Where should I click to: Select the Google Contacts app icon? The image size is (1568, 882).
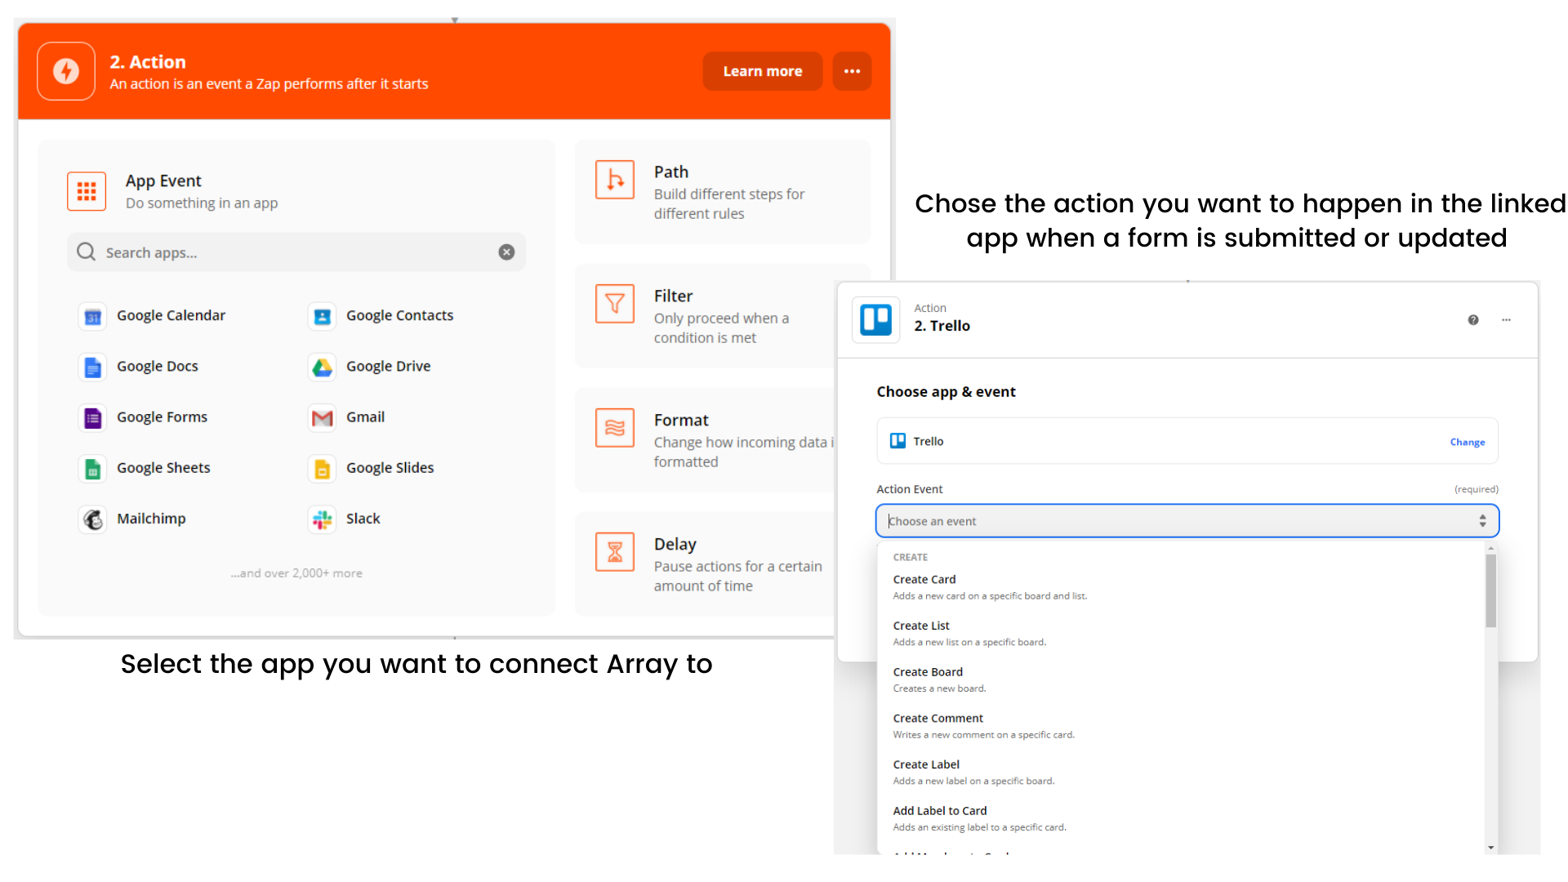click(x=322, y=317)
